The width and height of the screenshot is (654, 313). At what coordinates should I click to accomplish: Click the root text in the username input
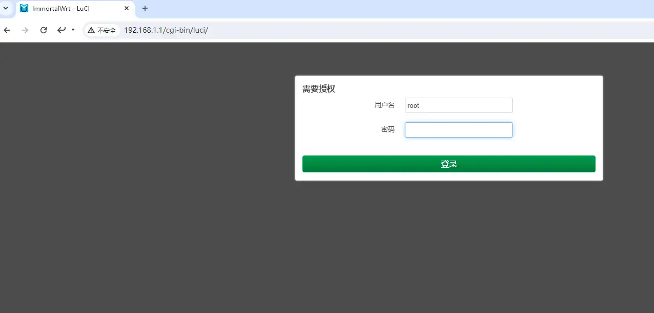pyautogui.click(x=413, y=105)
